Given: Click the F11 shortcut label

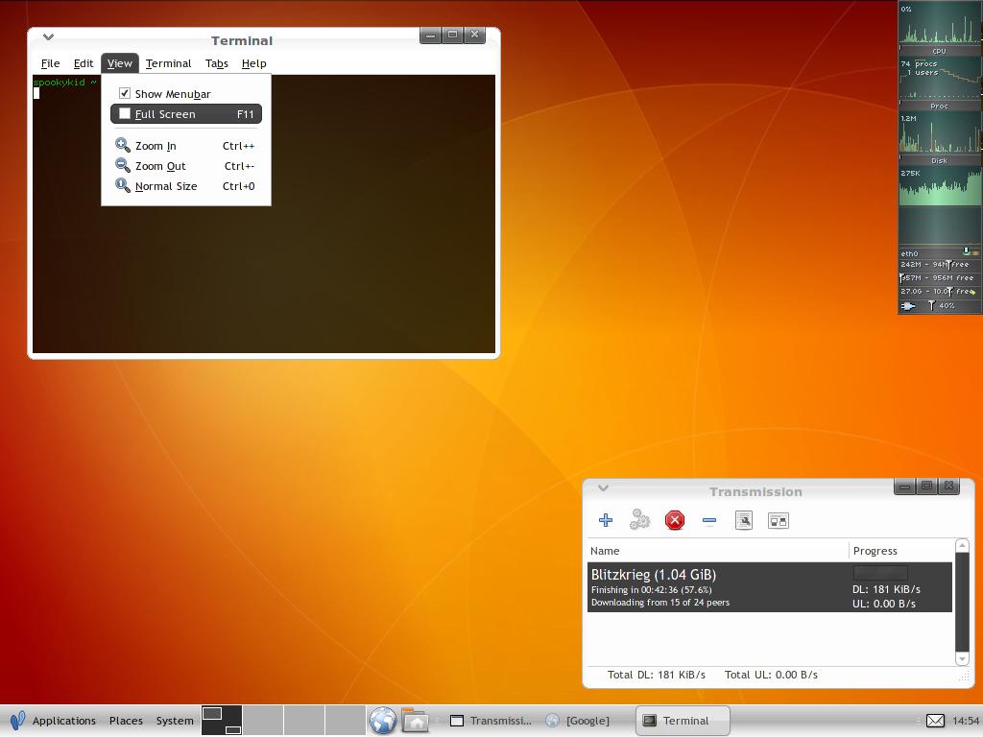Looking at the screenshot, I should pyautogui.click(x=245, y=114).
